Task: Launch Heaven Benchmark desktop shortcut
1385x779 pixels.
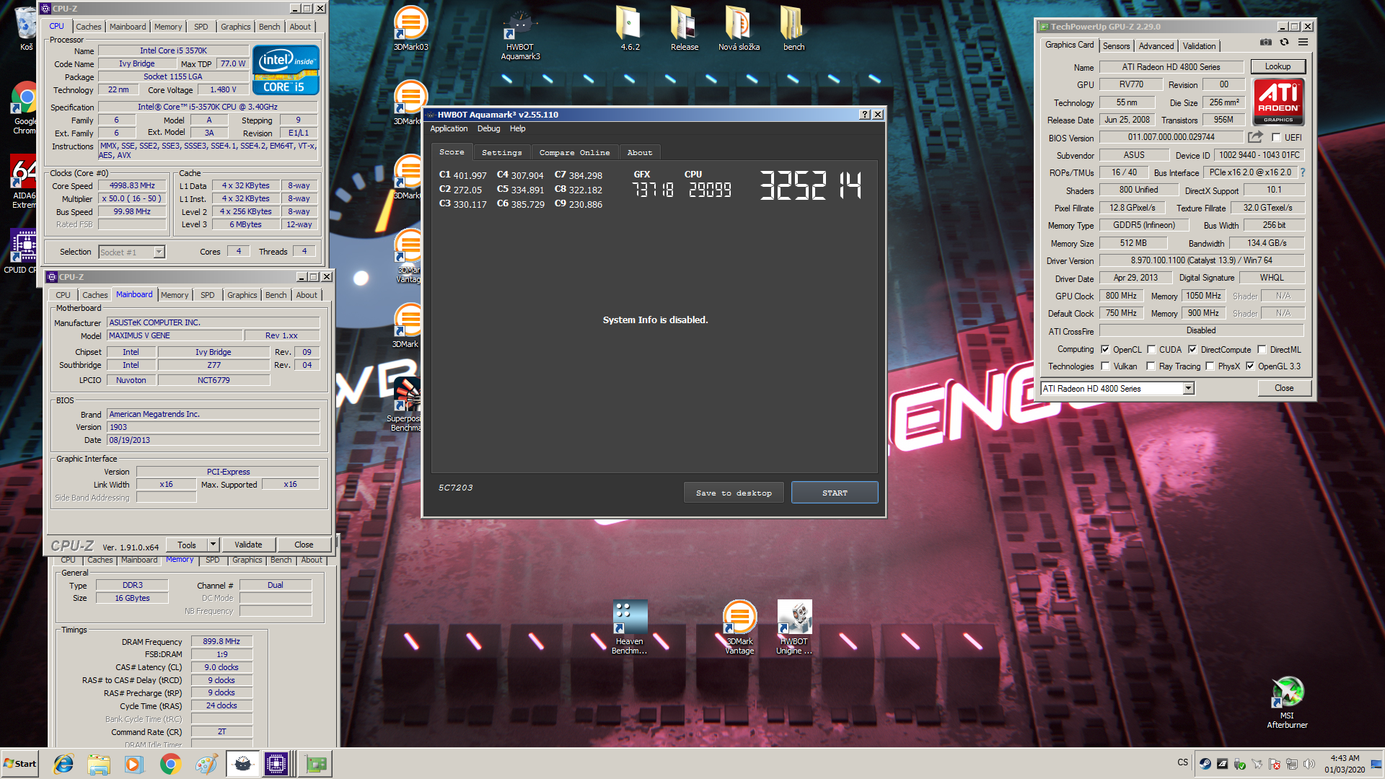Action: click(629, 628)
